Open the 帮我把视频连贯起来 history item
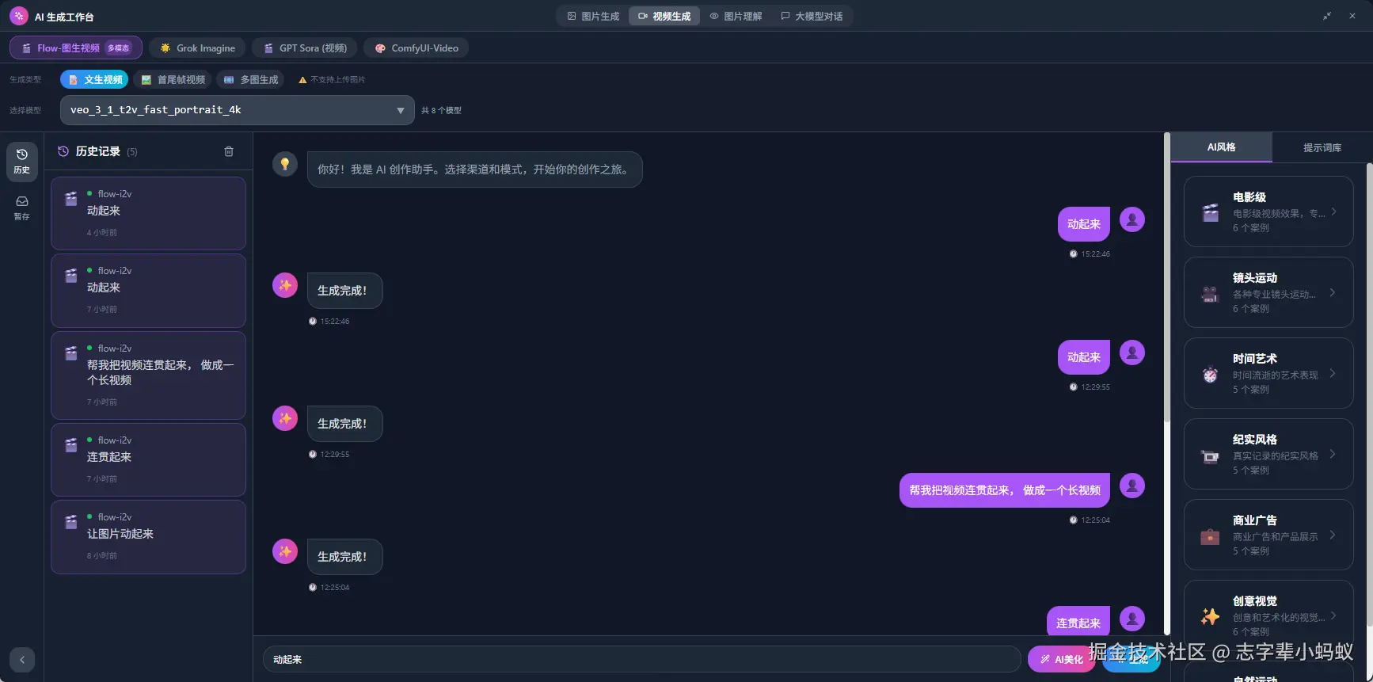The image size is (1373, 682). click(x=148, y=375)
